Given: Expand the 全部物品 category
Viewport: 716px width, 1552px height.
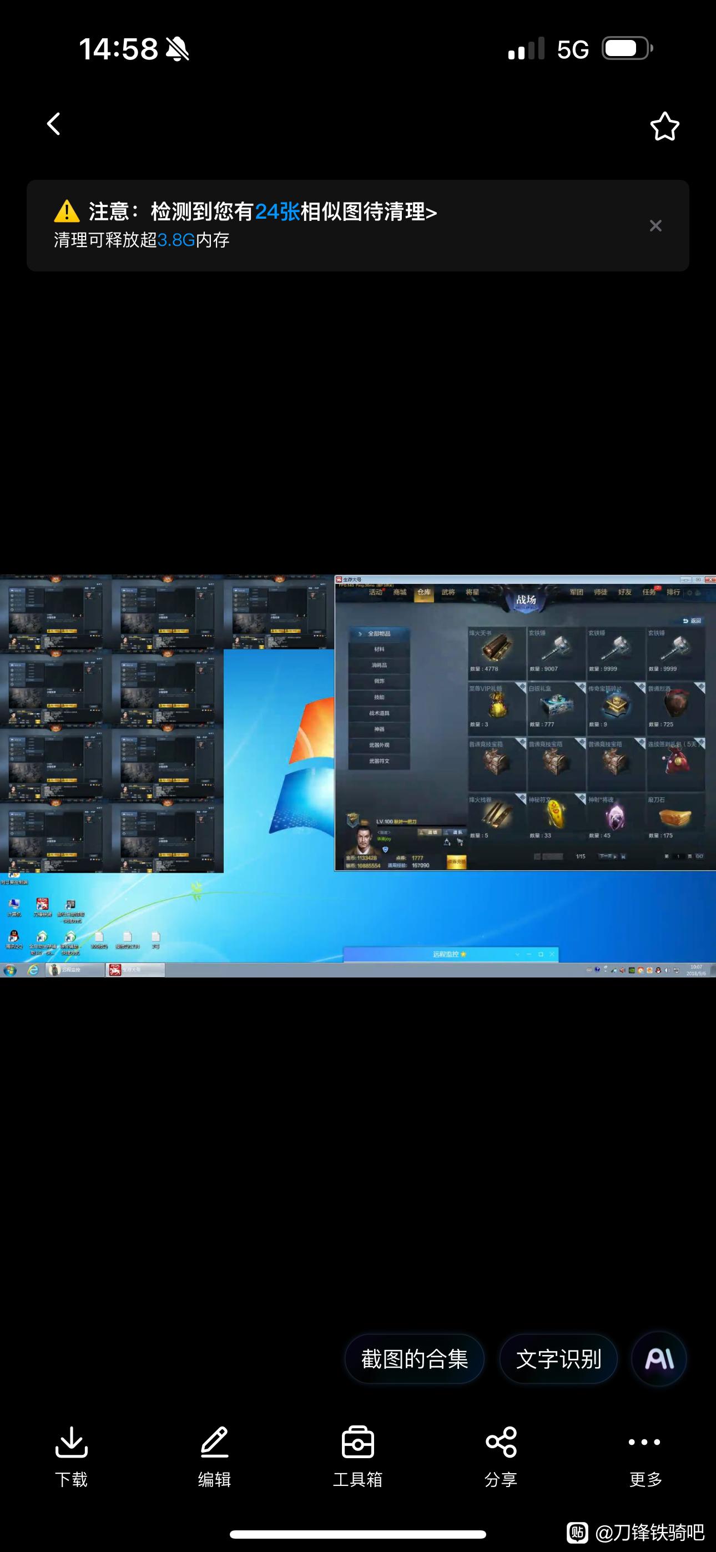Looking at the screenshot, I should point(379,634).
